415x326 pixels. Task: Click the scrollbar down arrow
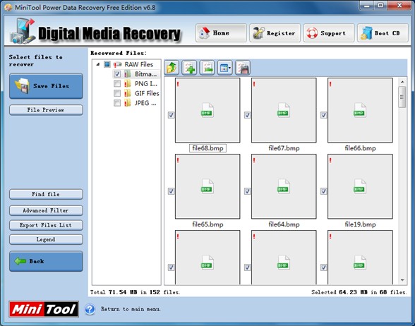coord(402,280)
